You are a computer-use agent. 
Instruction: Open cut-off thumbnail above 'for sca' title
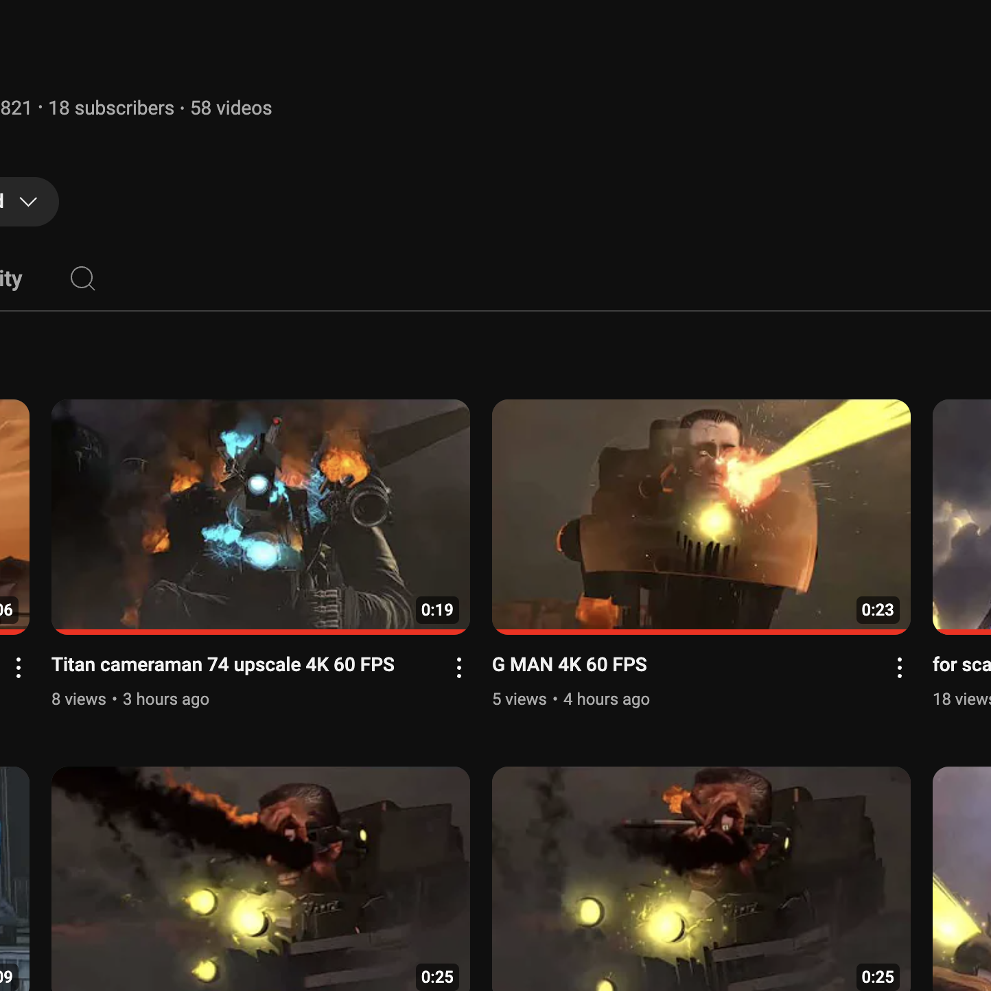pyautogui.click(x=962, y=515)
